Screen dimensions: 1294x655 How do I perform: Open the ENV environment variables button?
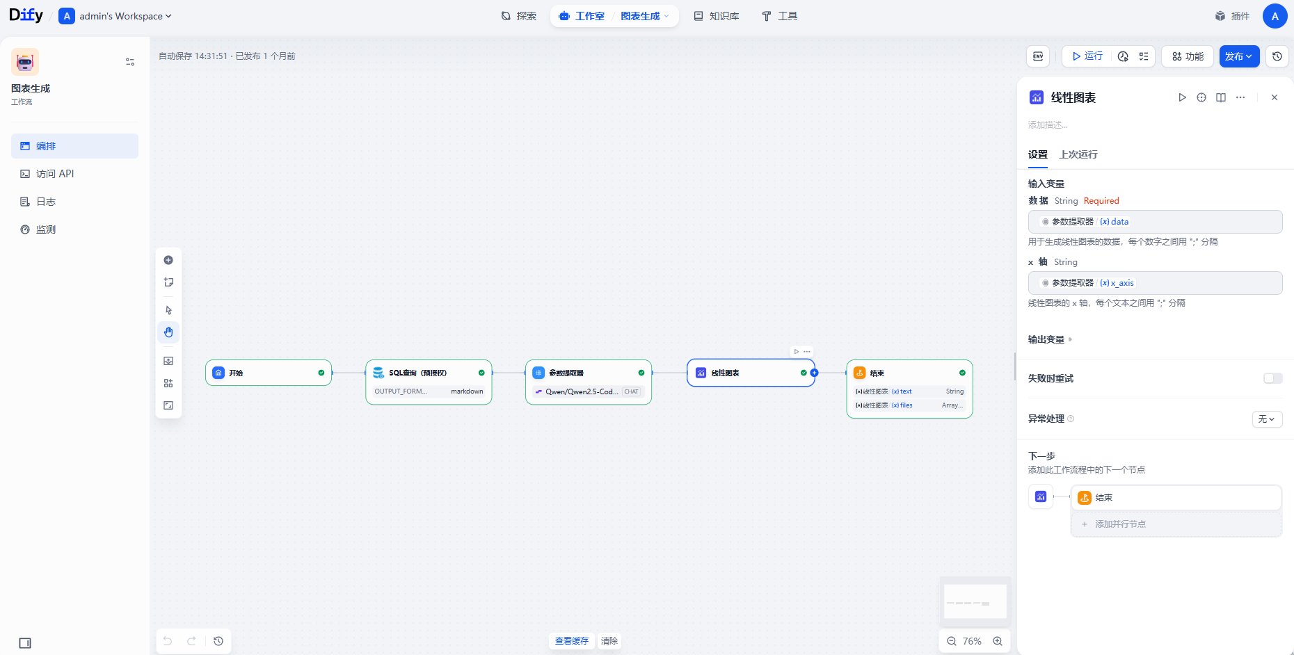1038,56
